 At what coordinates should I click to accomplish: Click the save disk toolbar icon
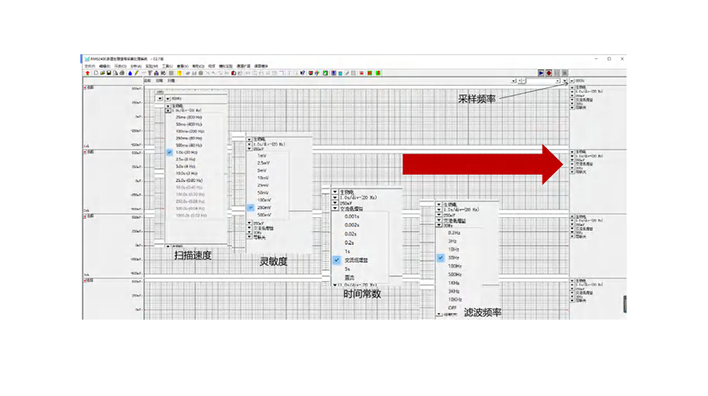point(108,73)
